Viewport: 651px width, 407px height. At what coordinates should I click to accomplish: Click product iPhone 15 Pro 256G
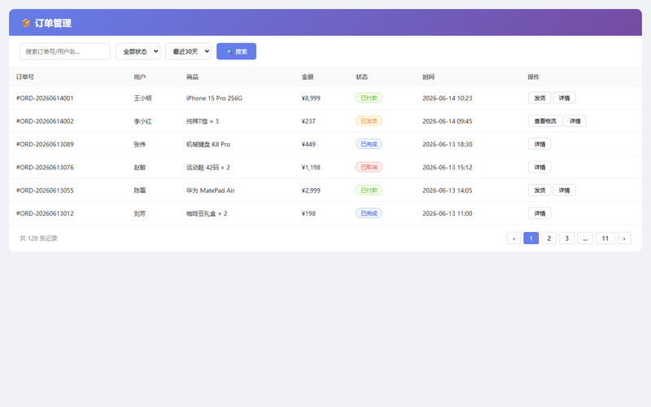tap(214, 98)
